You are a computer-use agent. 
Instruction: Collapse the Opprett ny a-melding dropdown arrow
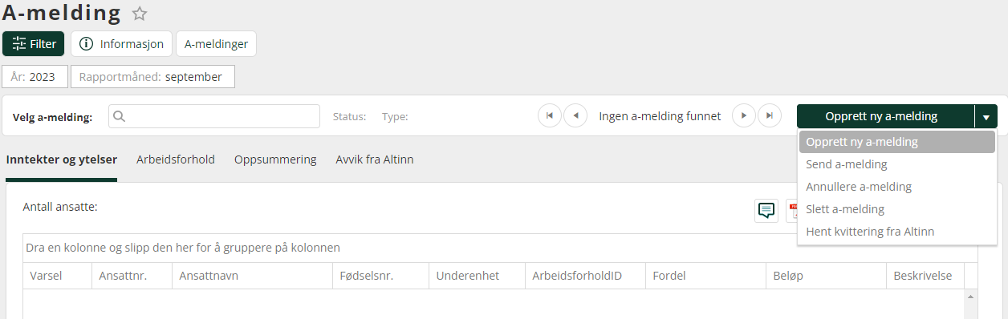986,116
